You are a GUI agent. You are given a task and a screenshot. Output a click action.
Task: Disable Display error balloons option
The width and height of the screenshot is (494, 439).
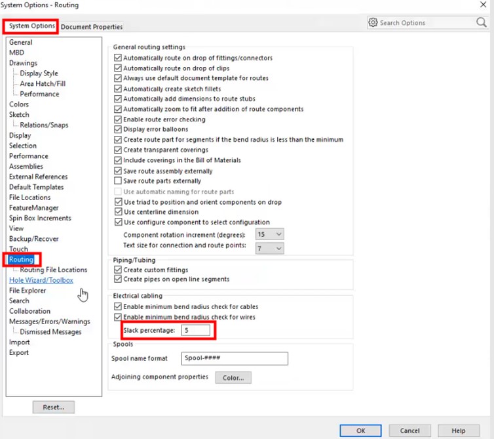tap(118, 130)
